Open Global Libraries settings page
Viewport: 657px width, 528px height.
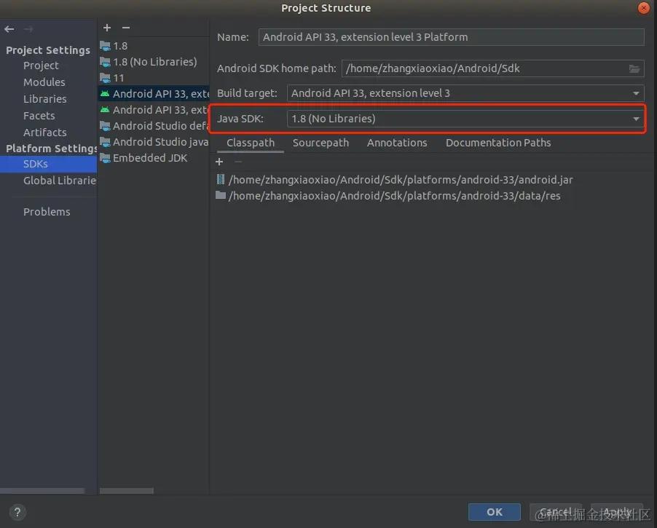pos(60,181)
